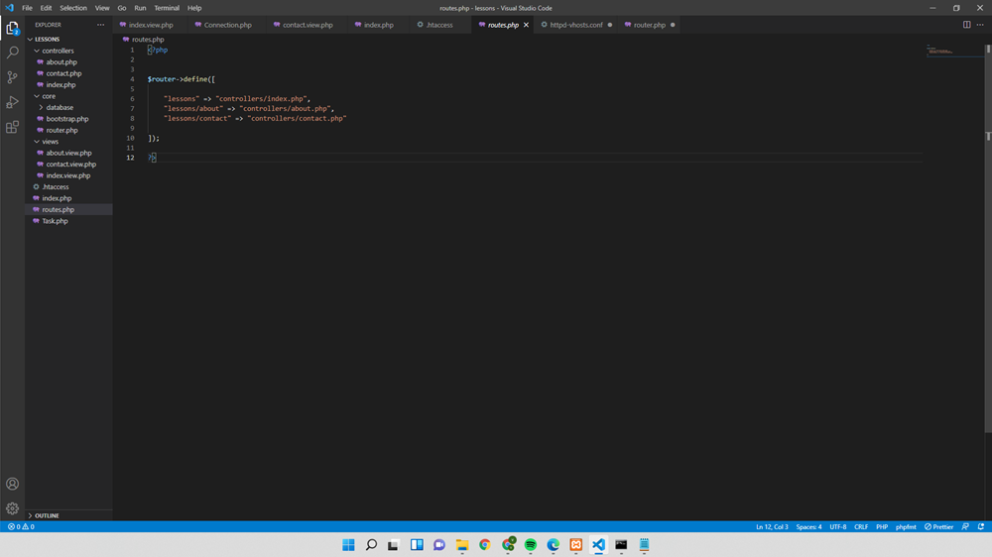992x557 pixels.
Task: Open bootstrap.php in the core folder
Action: (x=67, y=119)
